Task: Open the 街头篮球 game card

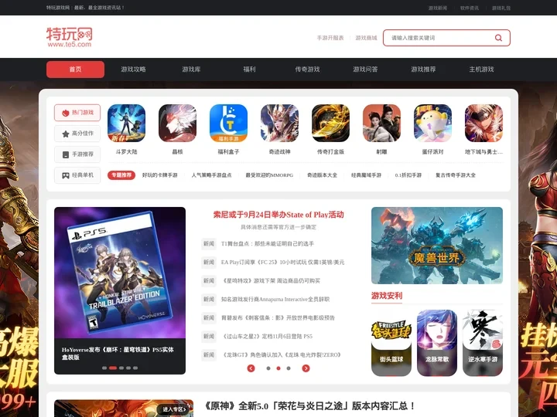Action: [x=391, y=343]
